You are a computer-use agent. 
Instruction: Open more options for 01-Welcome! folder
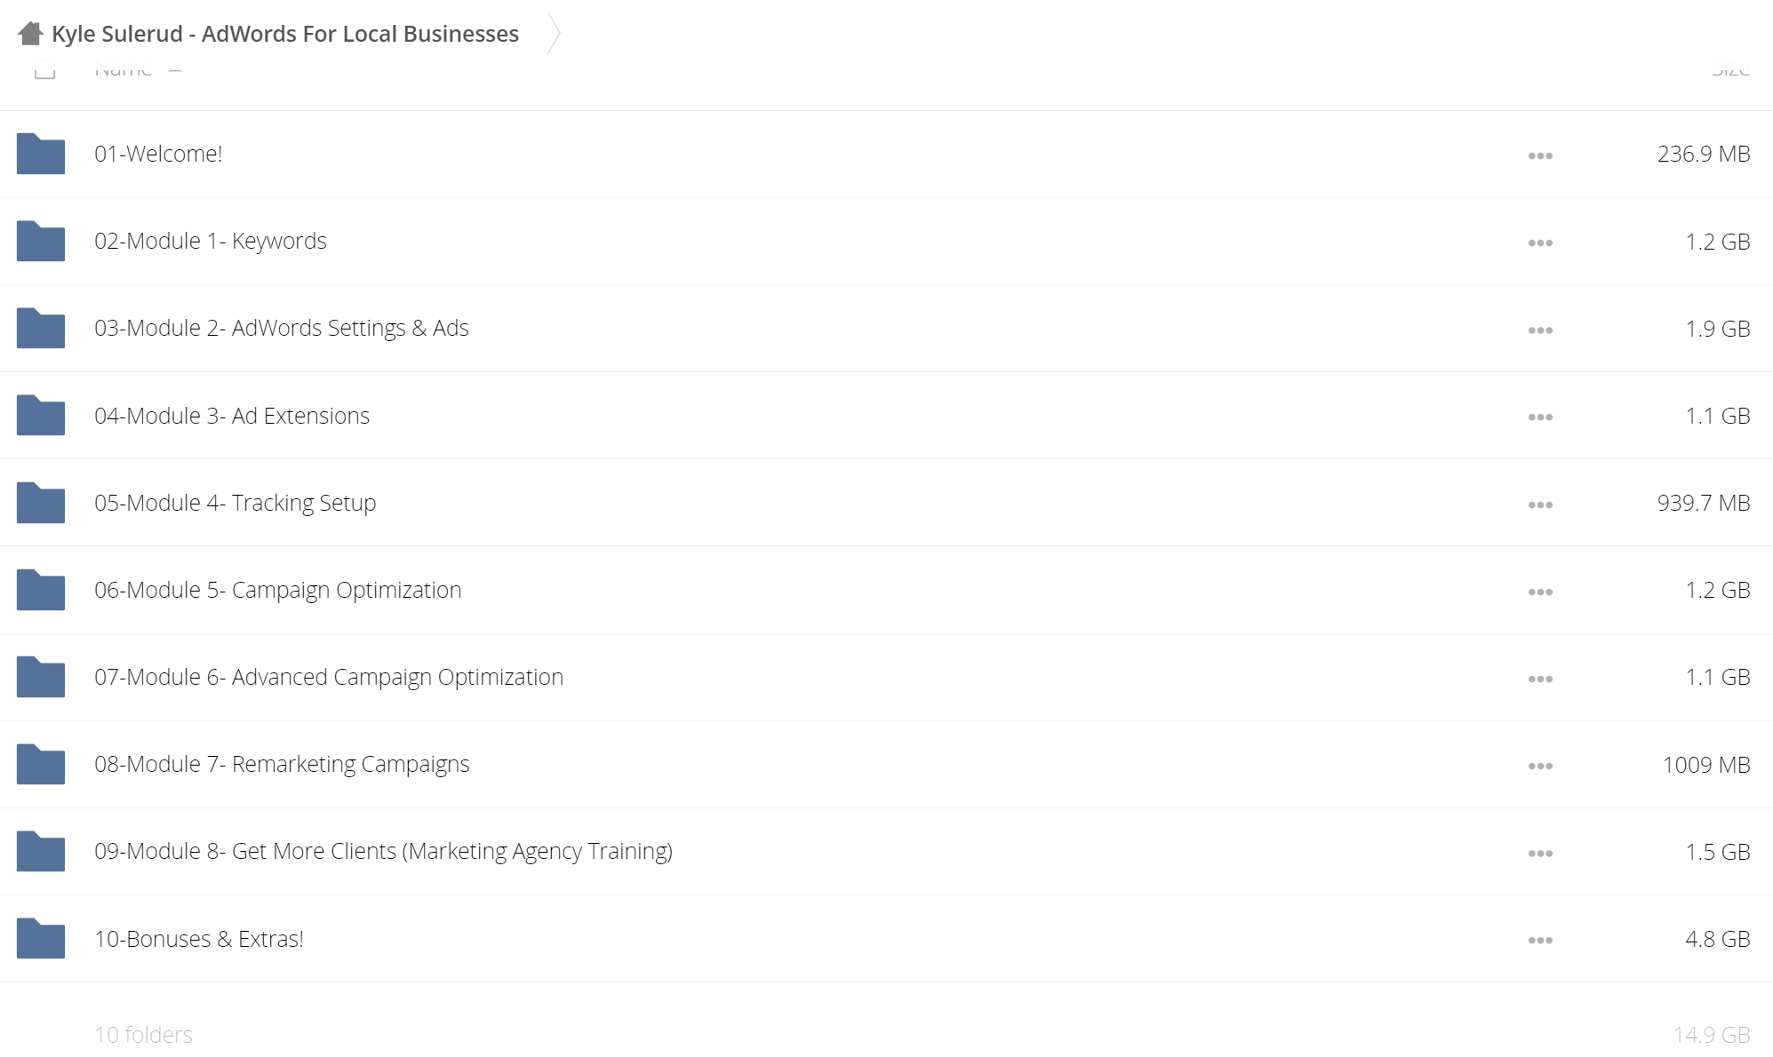click(x=1540, y=155)
